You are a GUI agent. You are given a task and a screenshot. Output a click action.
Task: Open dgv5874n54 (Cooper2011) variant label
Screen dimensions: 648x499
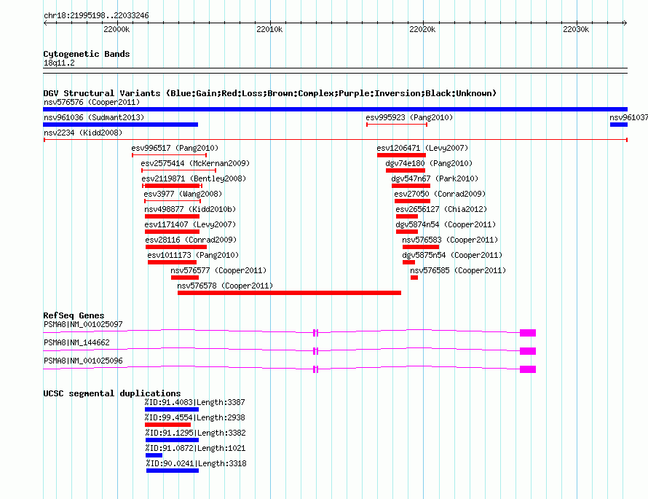446,224
